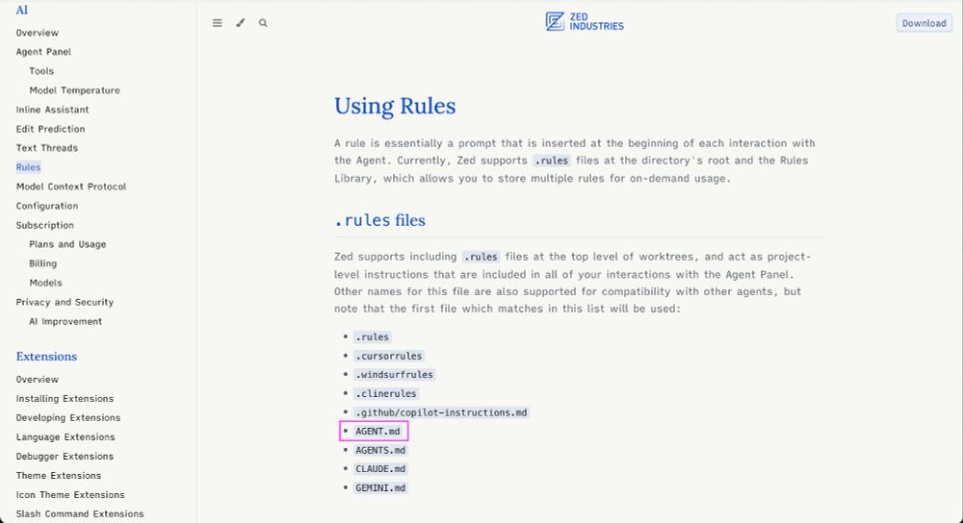Go to Subscription page

click(45, 225)
